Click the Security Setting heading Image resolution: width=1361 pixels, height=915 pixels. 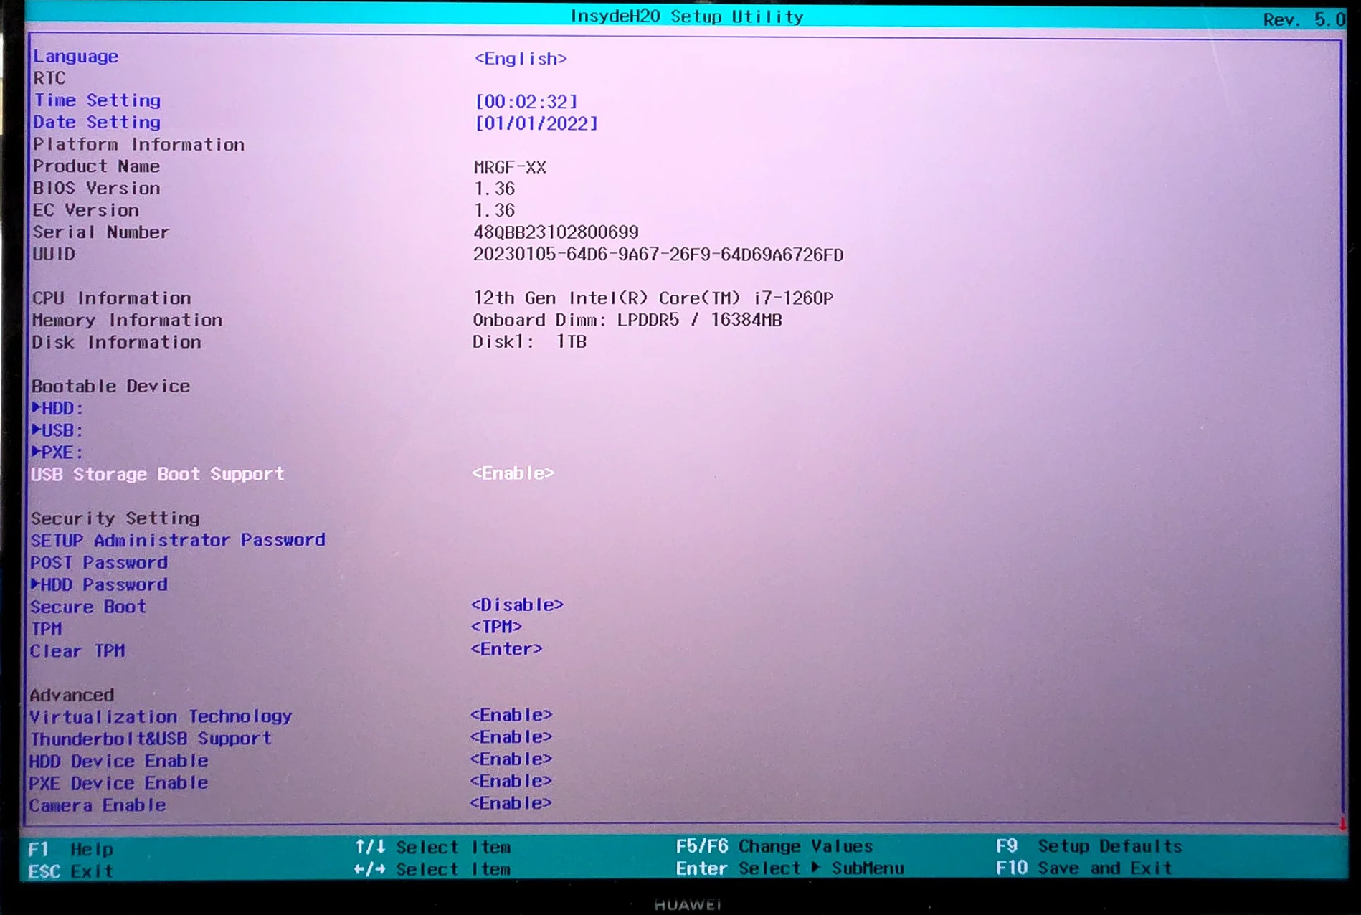coord(115,518)
